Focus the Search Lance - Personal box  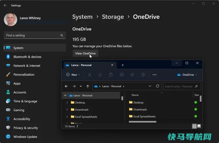point(182,86)
